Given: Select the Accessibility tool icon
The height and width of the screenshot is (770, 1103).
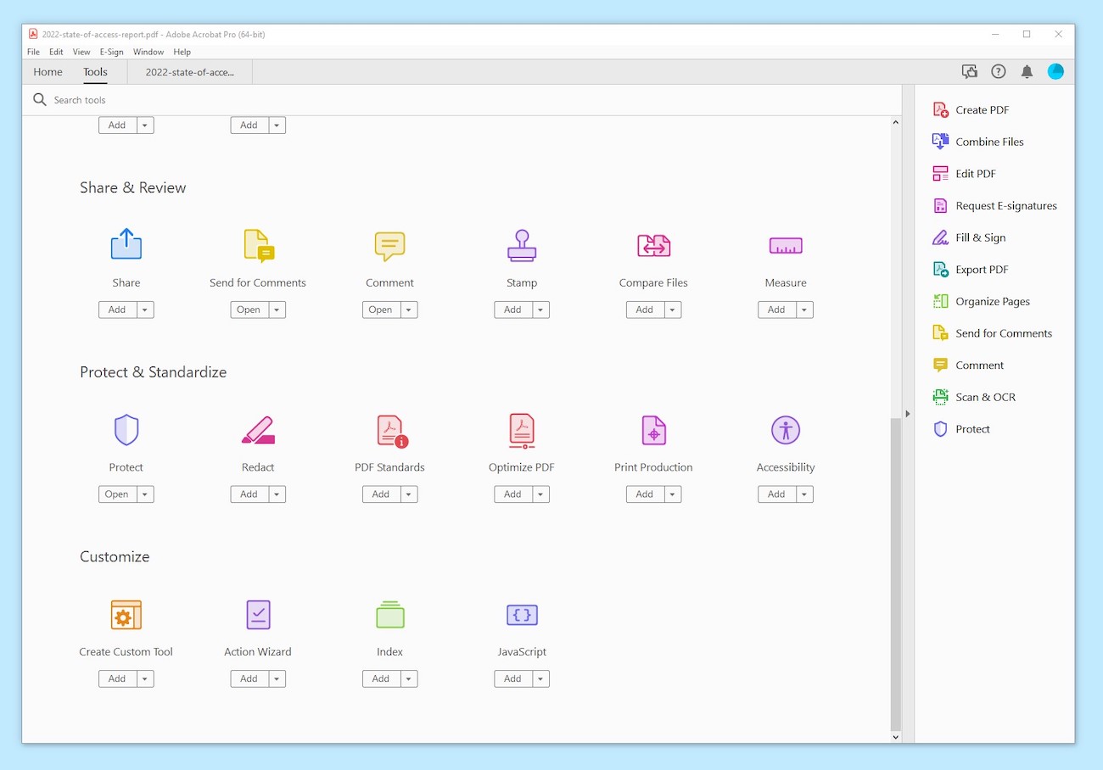Looking at the screenshot, I should tap(784, 430).
